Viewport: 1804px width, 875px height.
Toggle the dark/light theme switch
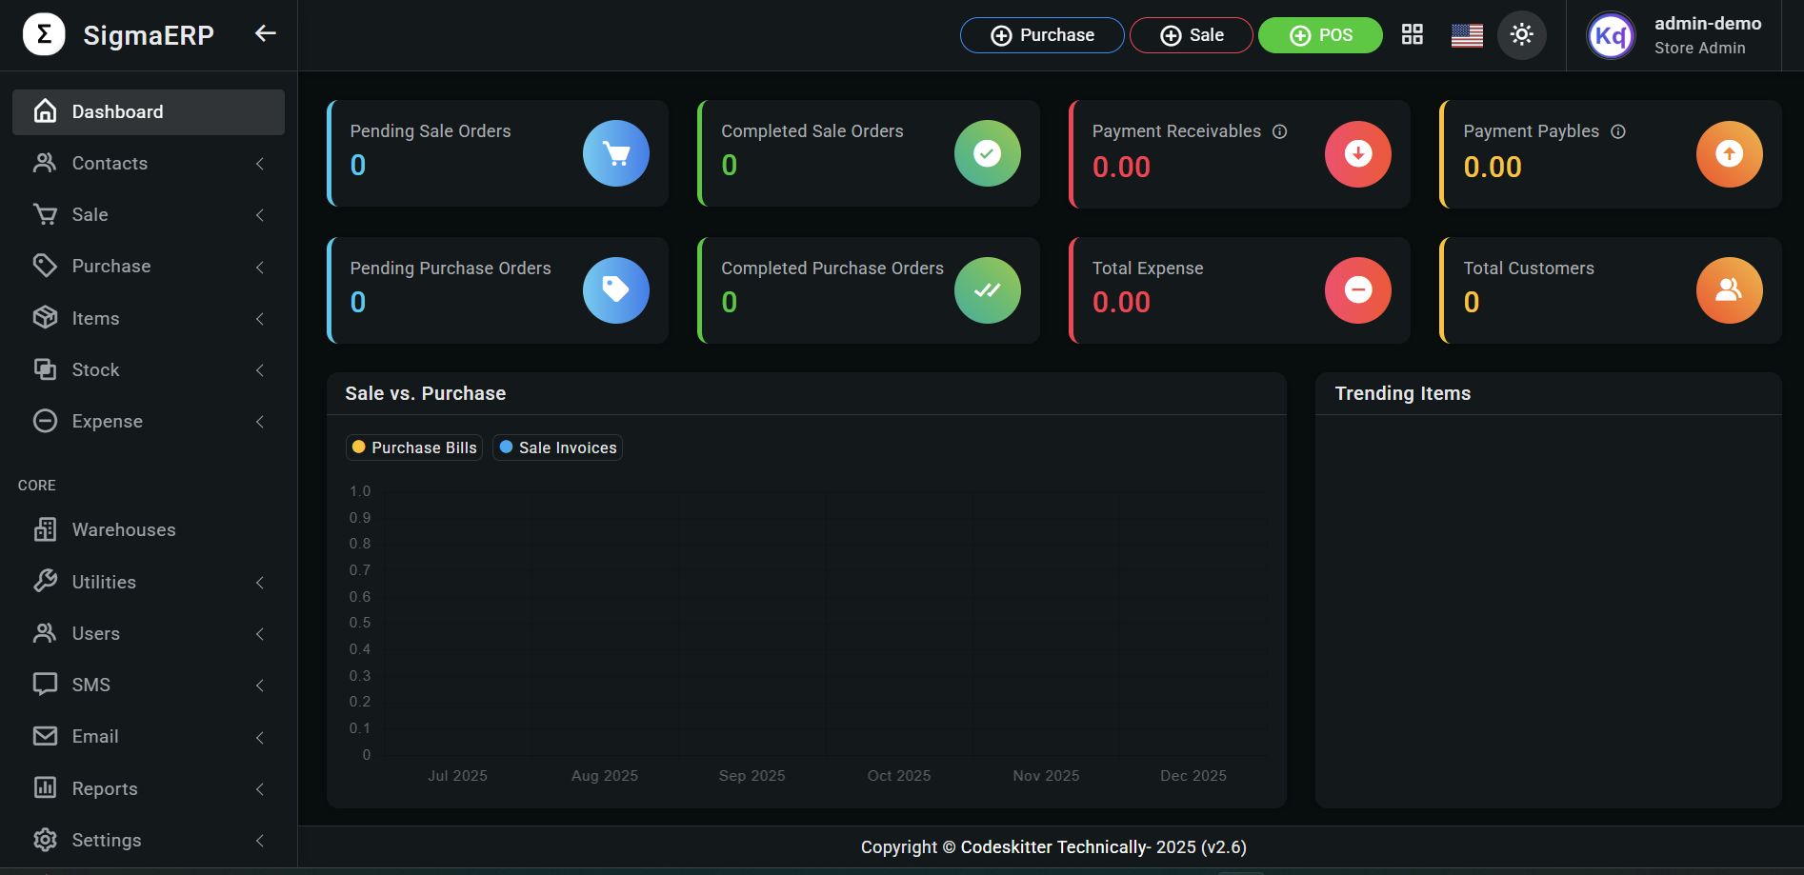click(1521, 34)
